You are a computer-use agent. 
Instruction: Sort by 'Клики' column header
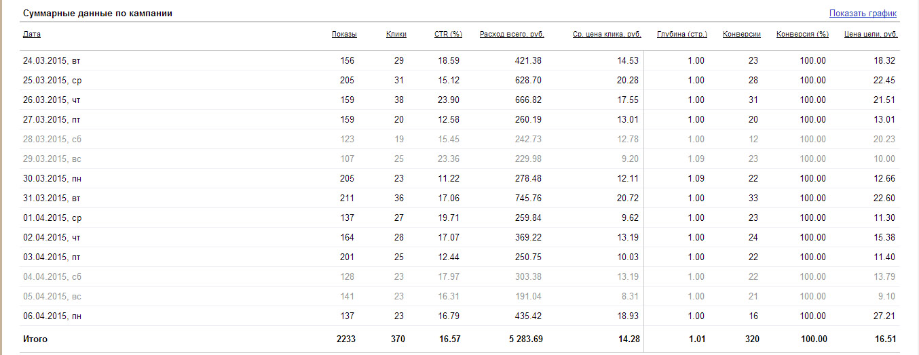[x=396, y=34]
